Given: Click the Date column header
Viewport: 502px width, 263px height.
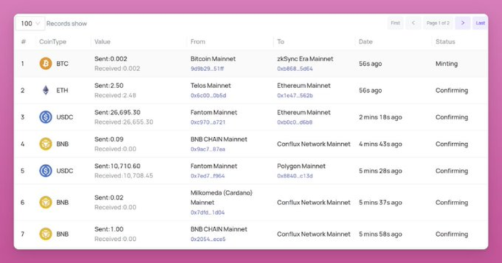Looking at the screenshot, I should (x=365, y=42).
